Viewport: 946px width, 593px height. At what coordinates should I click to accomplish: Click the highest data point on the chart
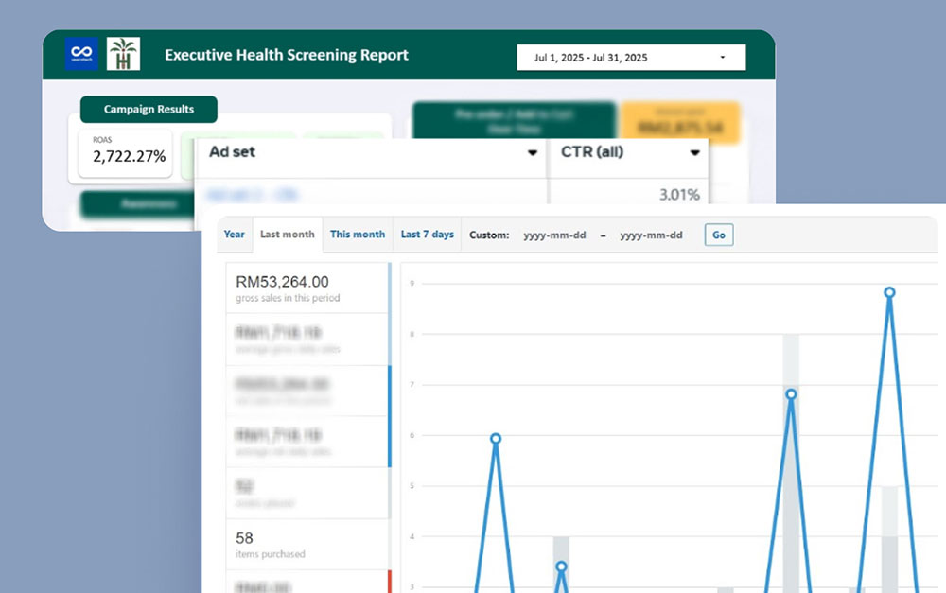(889, 292)
